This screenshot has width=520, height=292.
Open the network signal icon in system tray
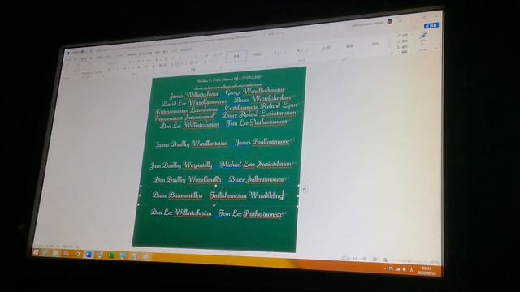(397, 269)
